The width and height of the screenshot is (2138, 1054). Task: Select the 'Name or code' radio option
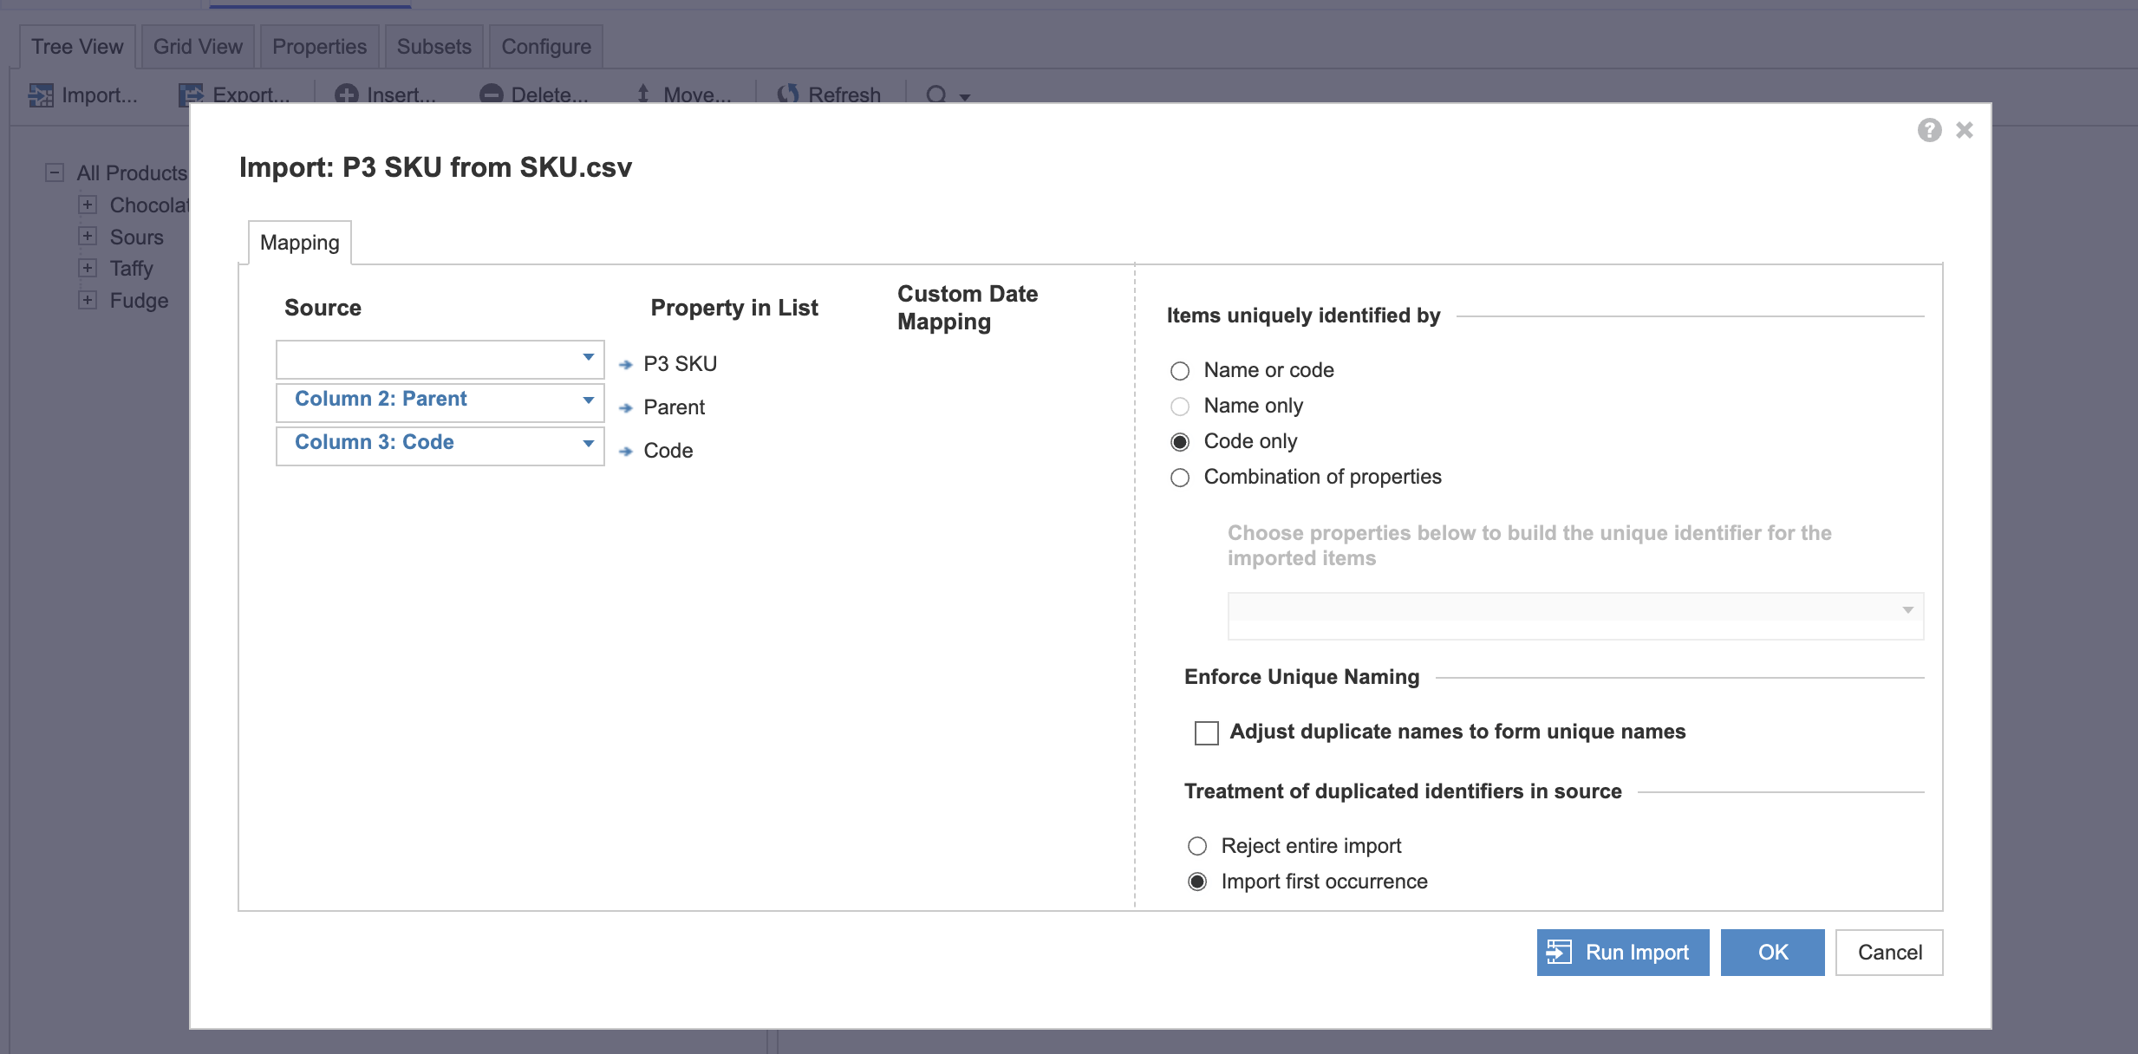tap(1180, 371)
